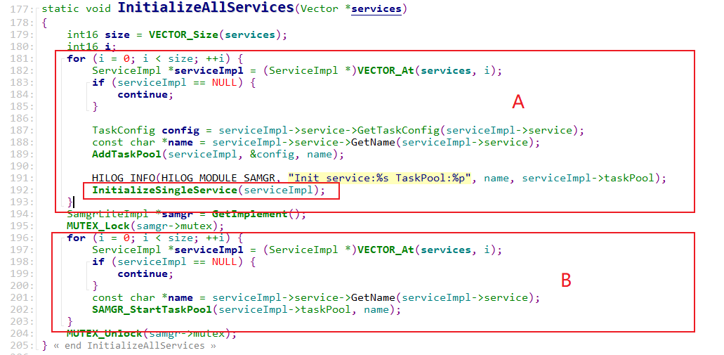The width and height of the screenshot is (724, 355).
Task: Click the for keyword on line 181
Action: point(76,58)
